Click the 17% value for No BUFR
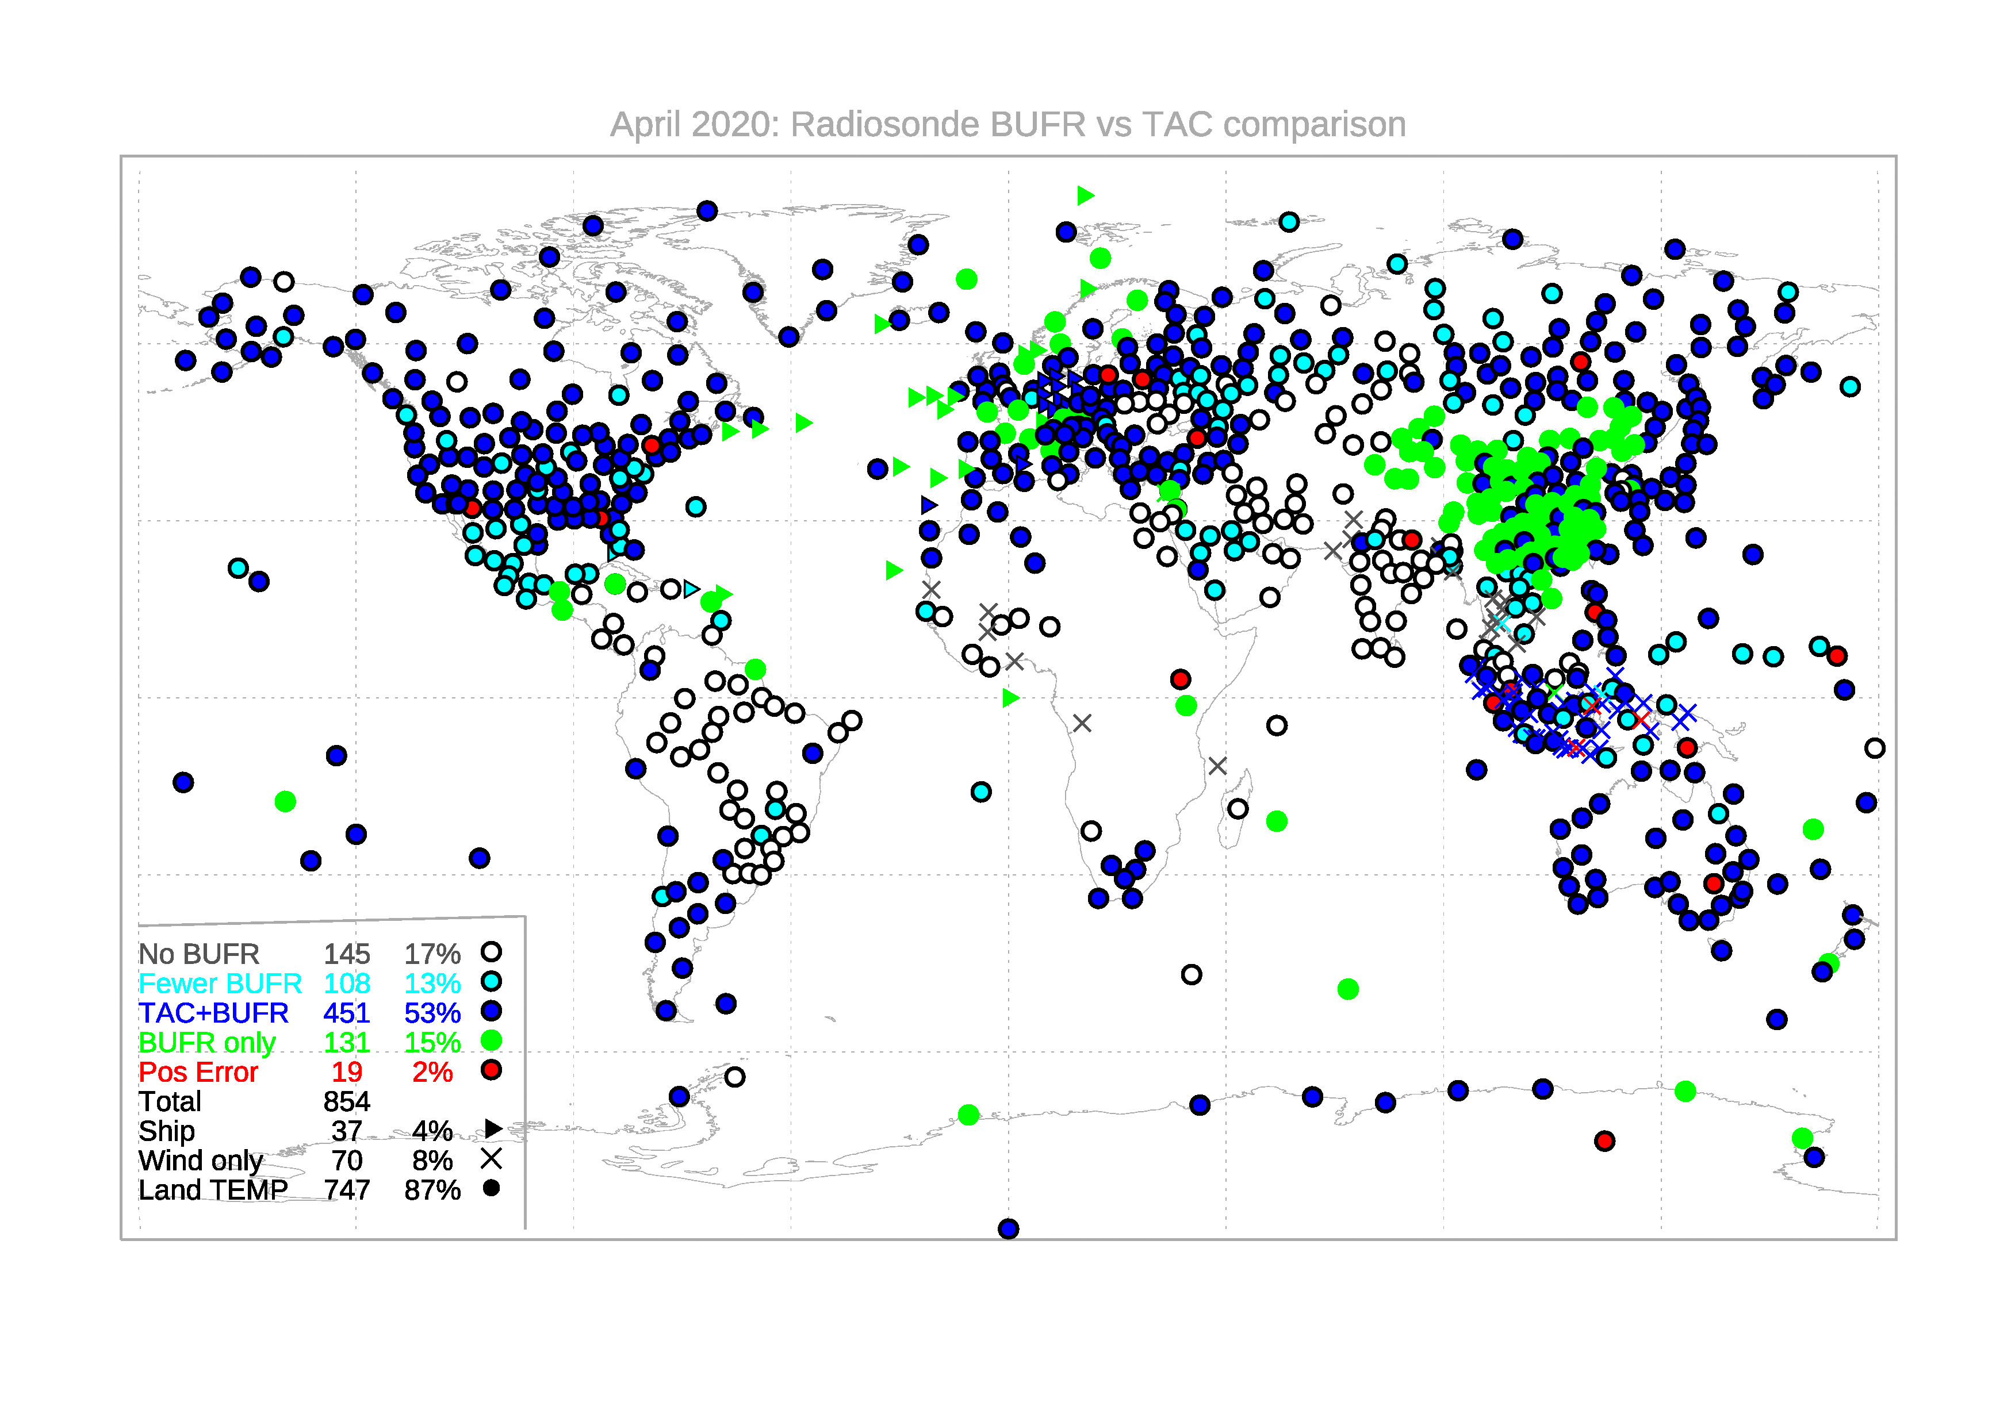This screenshot has width=2015, height=1425. click(432, 954)
